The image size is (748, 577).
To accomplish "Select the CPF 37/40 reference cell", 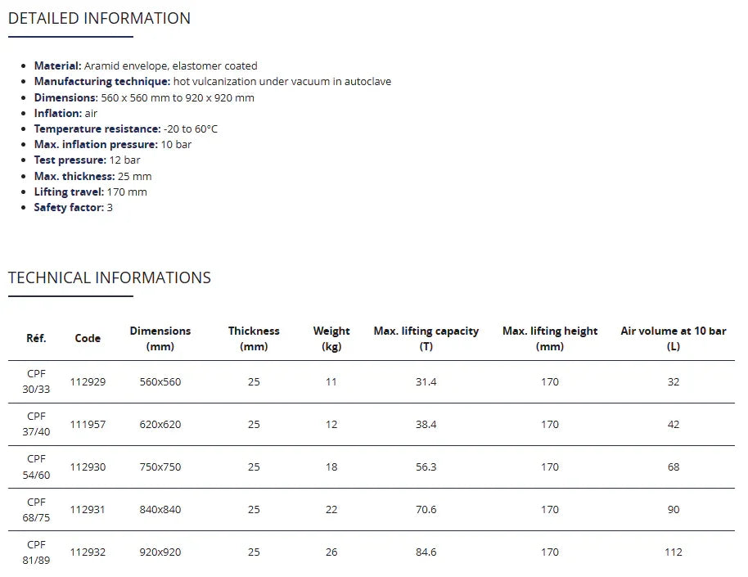I will point(36,424).
